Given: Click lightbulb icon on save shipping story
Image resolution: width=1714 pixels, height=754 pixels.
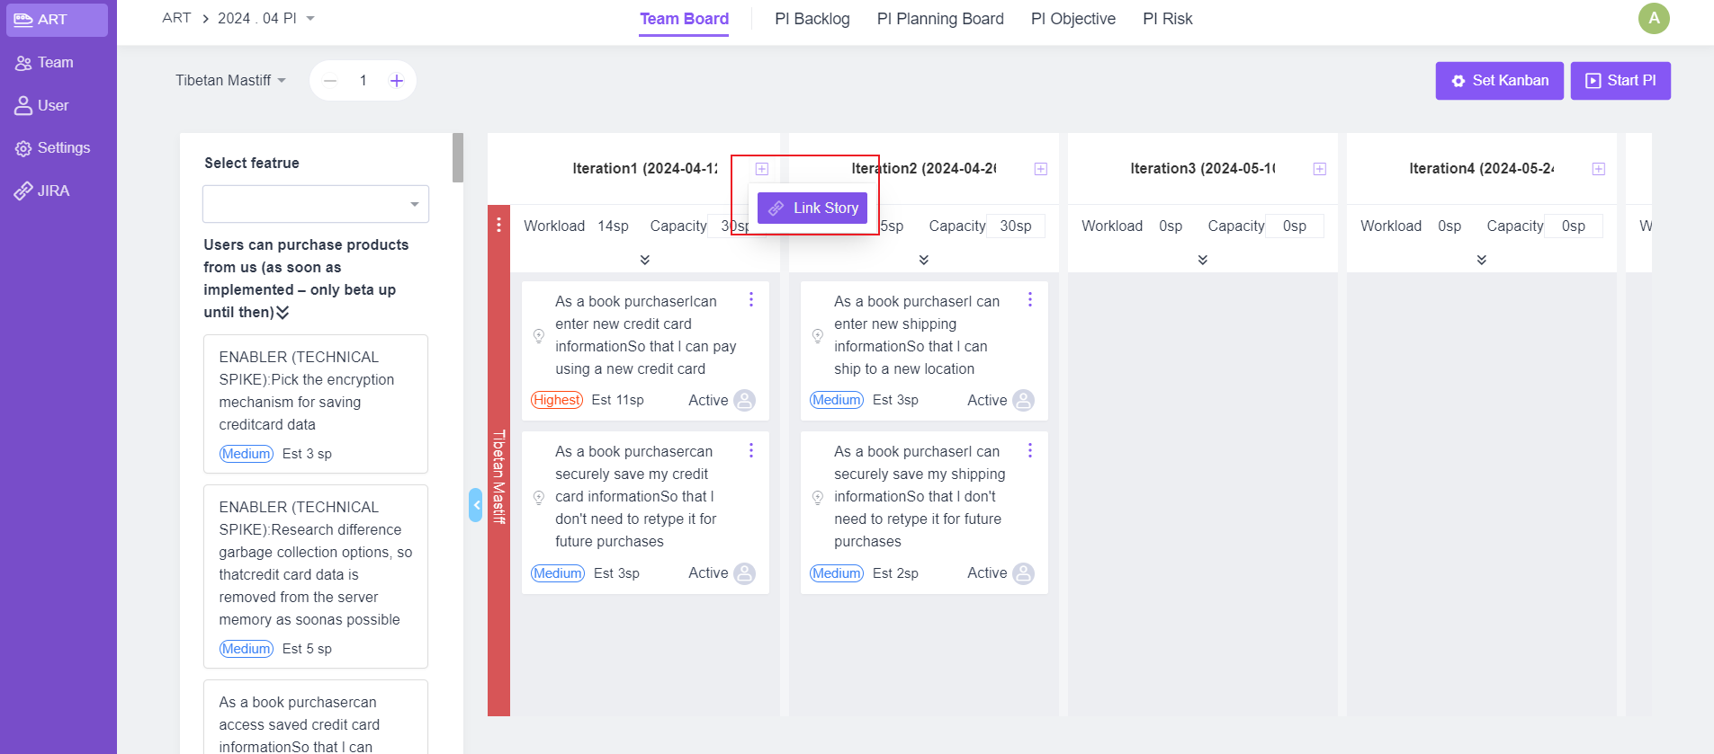Looking at the screenshot, I should click(817, 497).
